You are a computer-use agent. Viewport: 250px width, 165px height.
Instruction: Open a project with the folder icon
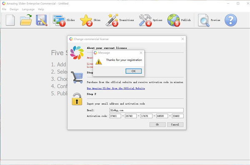26,20
